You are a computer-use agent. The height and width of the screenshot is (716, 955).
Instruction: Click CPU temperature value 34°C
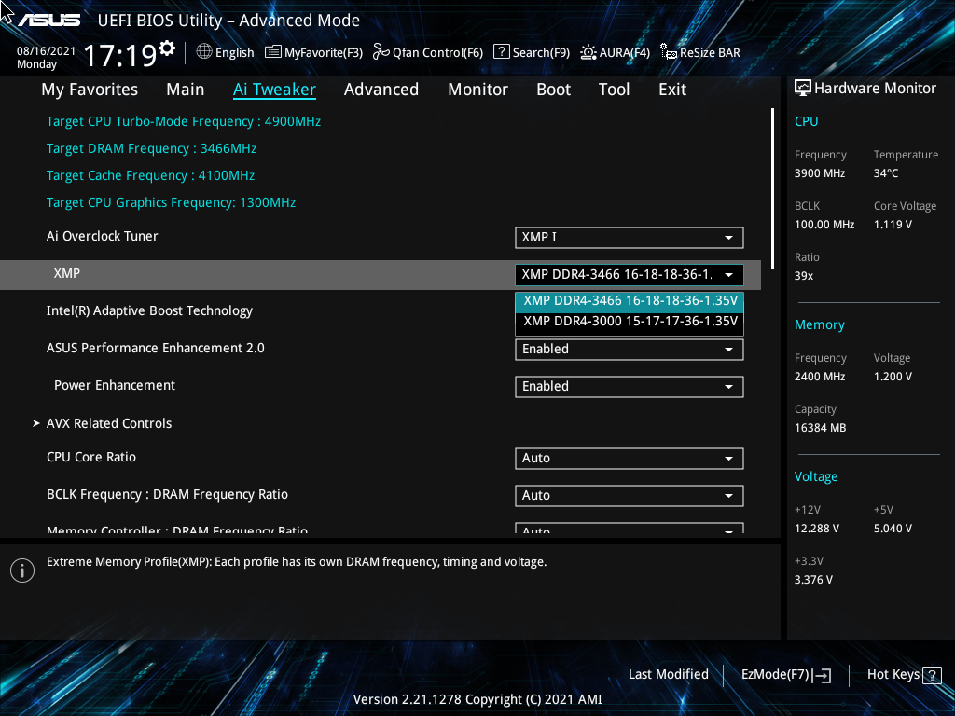886,173
